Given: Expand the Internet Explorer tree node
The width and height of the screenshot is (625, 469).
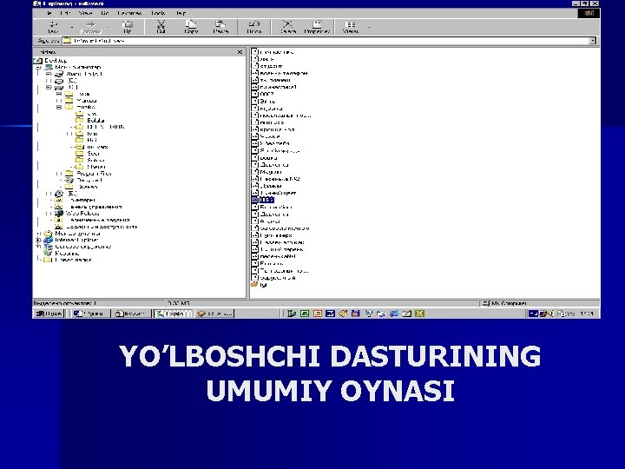Looking at the screenshot, I should 39,240.
